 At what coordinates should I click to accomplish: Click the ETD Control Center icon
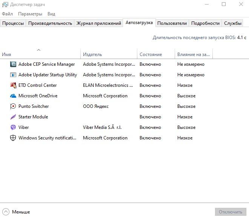coord(13,85)
